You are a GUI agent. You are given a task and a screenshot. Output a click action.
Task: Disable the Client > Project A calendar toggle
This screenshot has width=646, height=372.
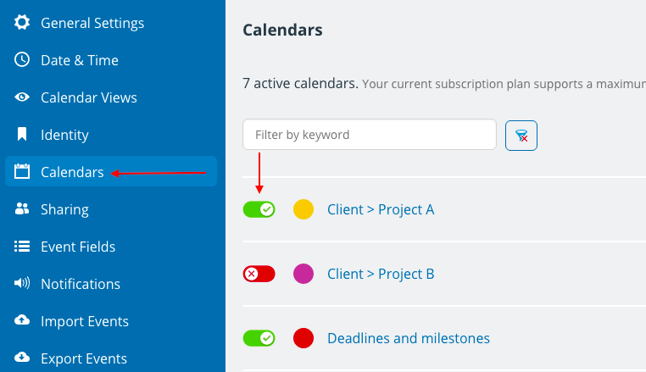pos(259,209)
